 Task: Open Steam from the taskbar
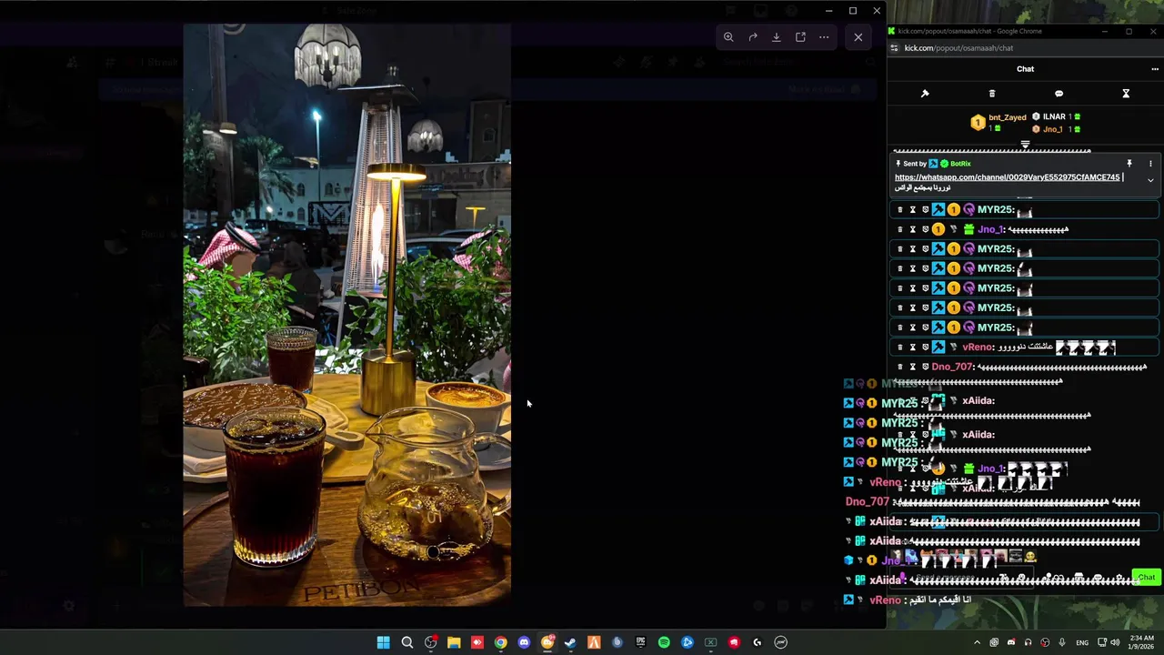click(570, 642)
